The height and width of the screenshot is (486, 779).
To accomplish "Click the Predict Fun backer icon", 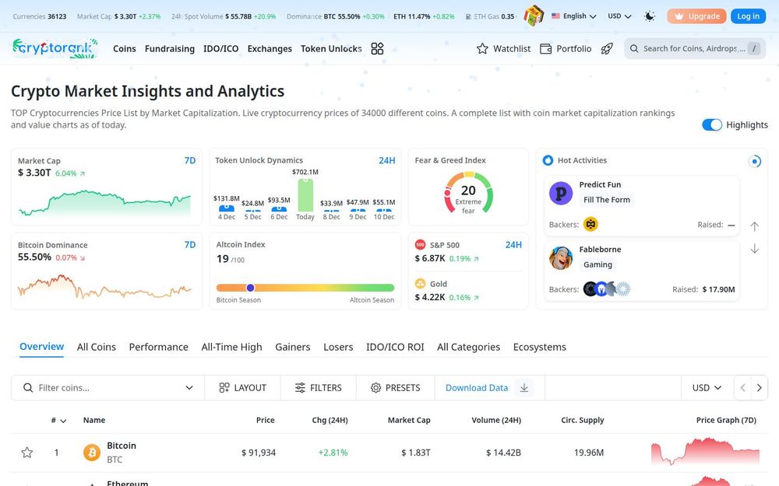I will [590, 224].
